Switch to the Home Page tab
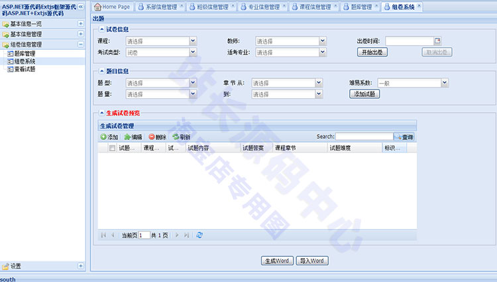 [x=111, y=7]
